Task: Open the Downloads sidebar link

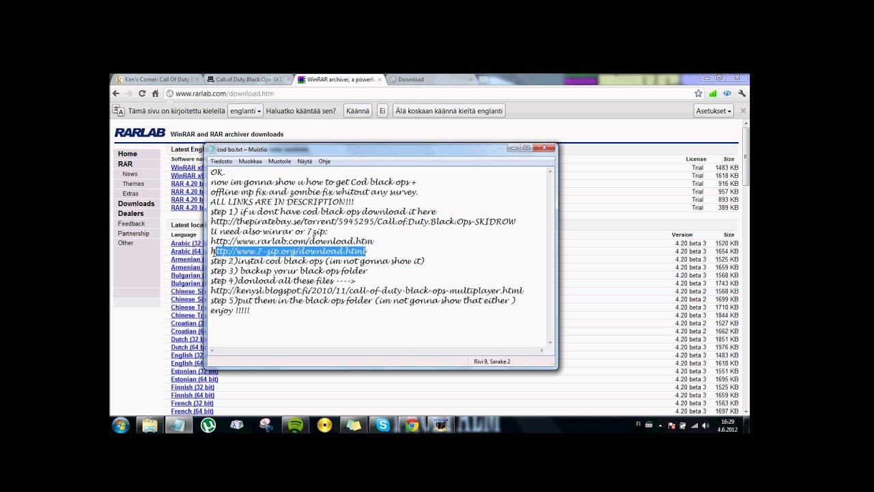Action: [137, 204]
